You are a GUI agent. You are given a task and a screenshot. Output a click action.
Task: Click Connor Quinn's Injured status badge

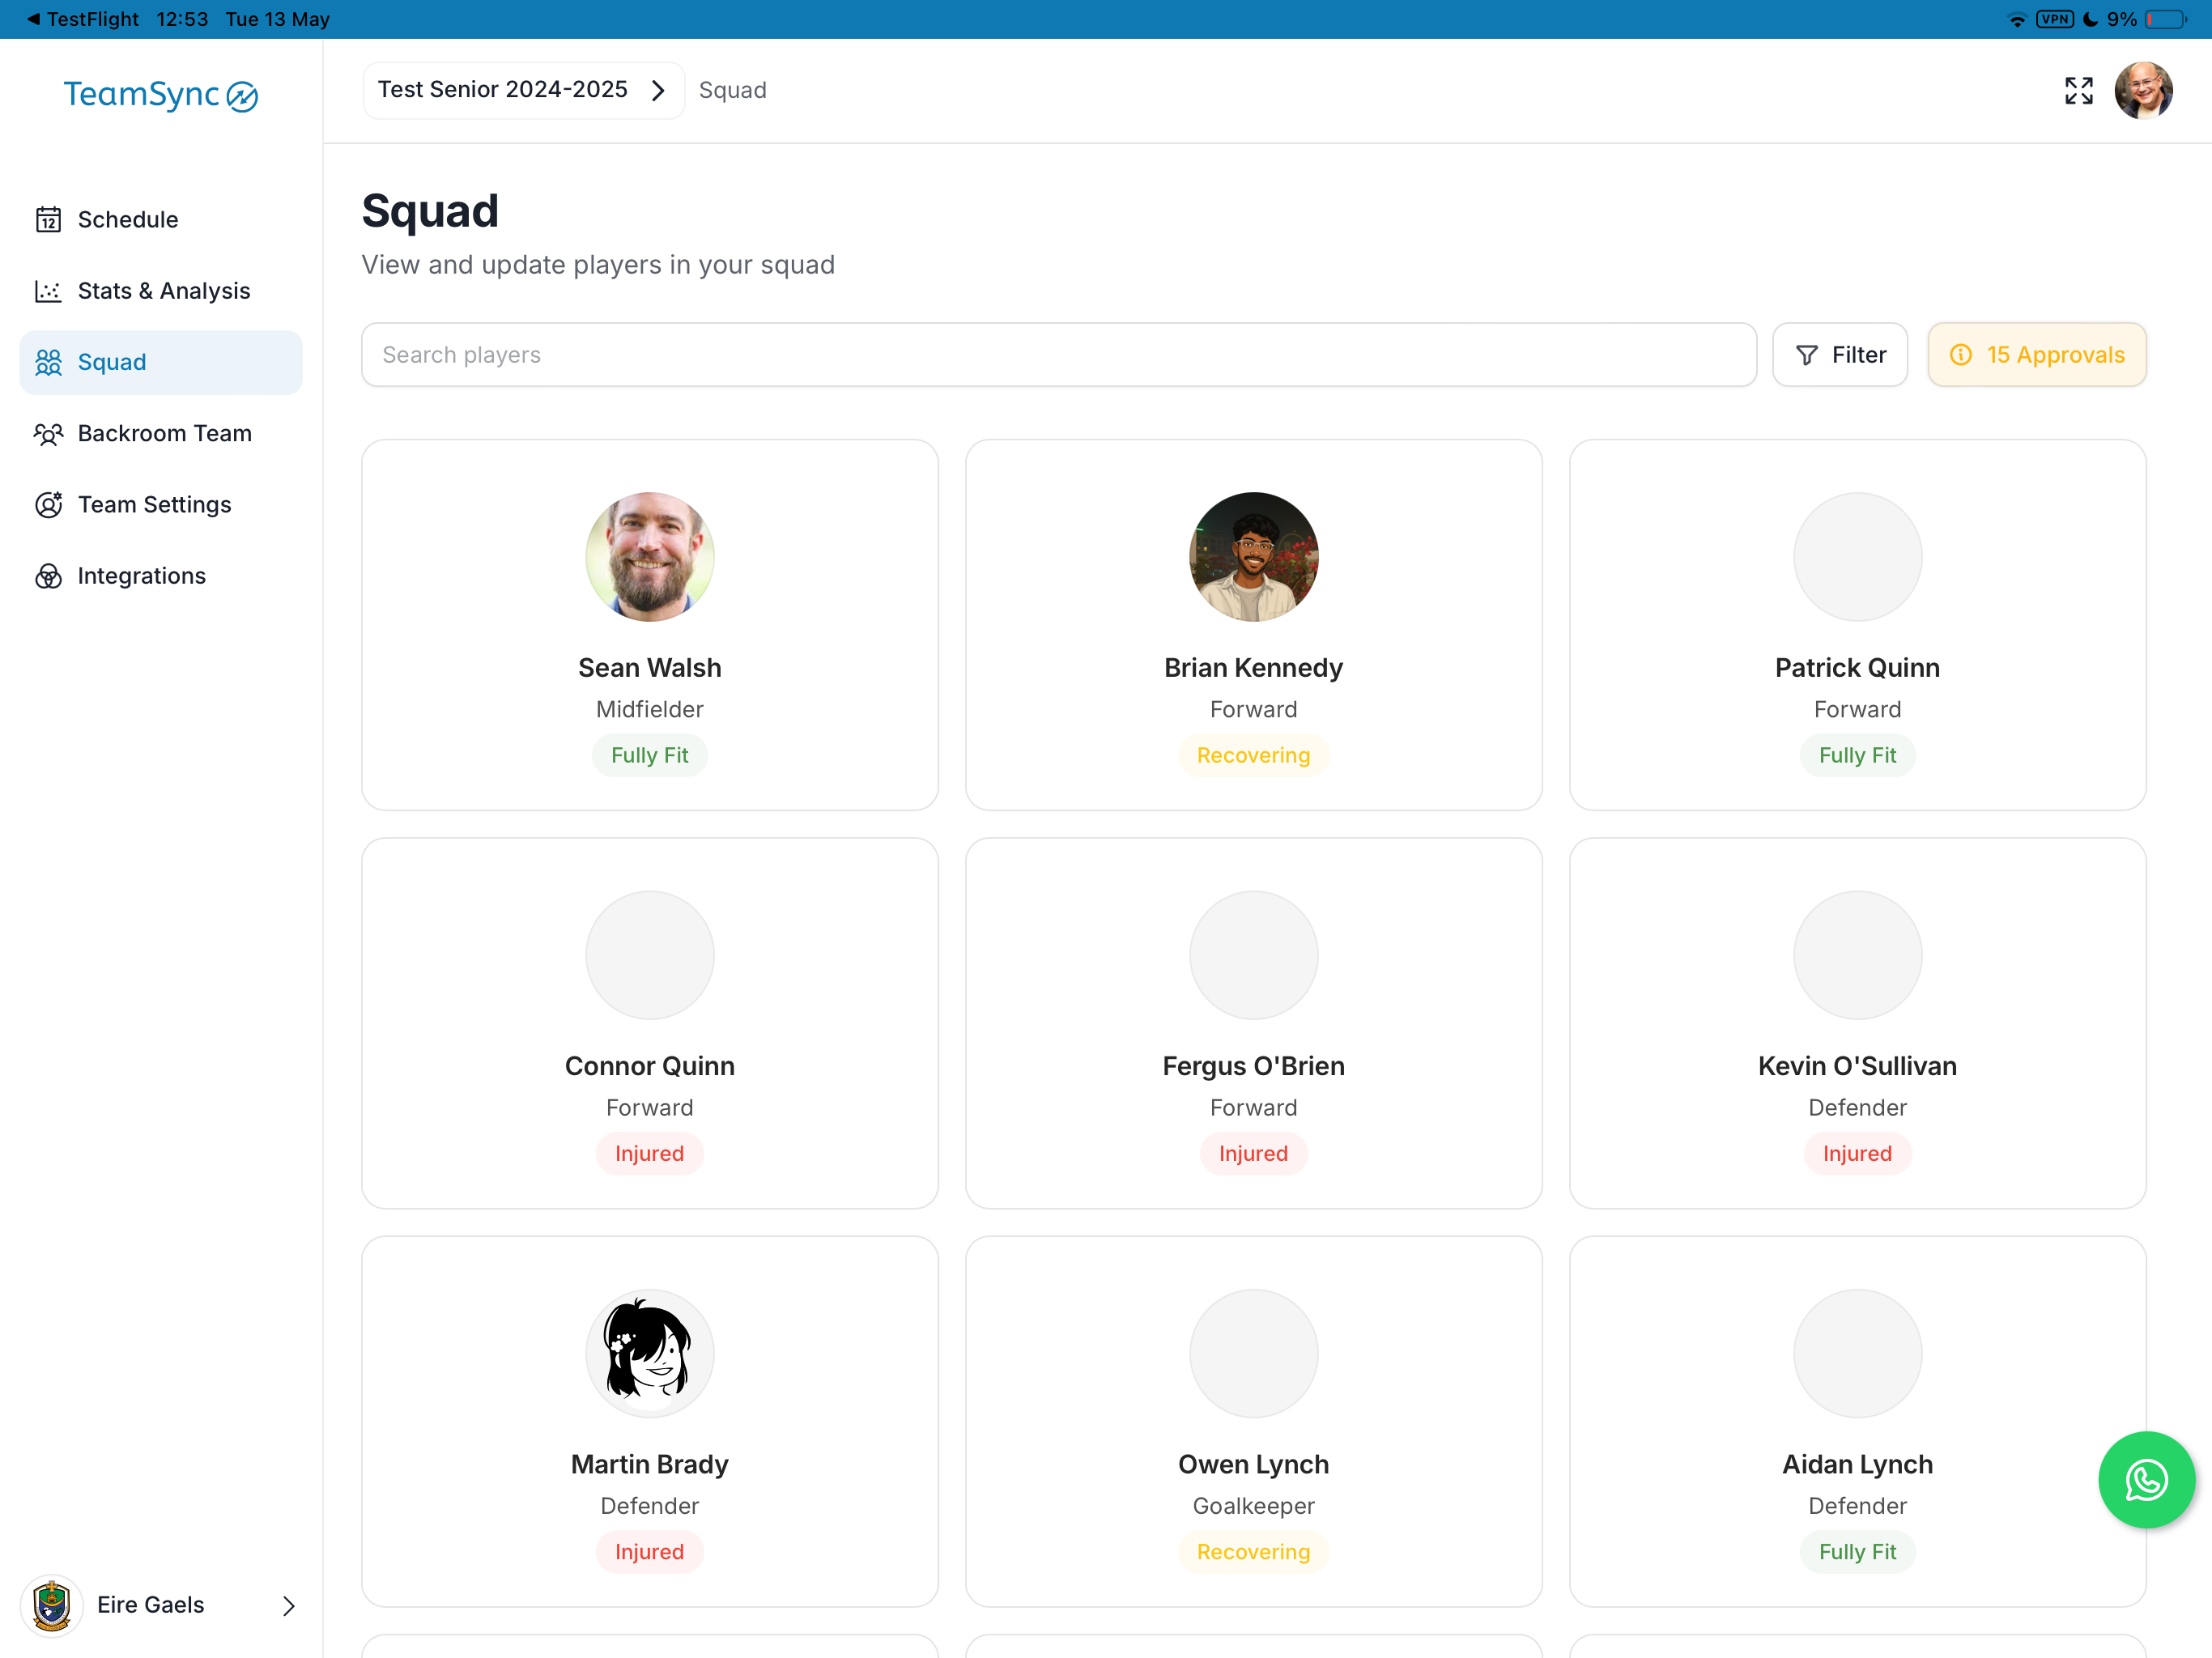click(650, 1153)
